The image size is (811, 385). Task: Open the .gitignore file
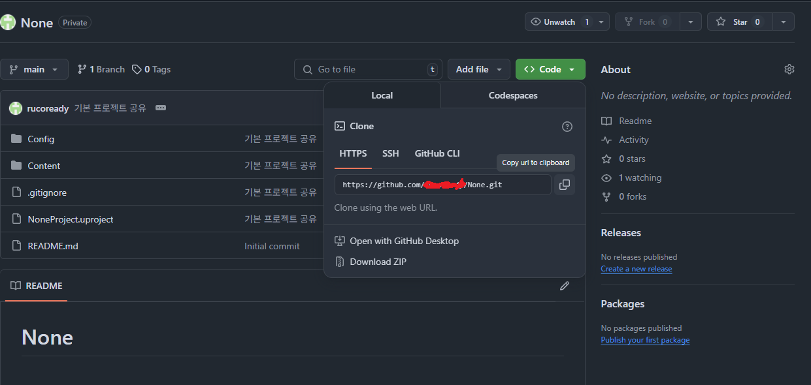click(x=47, y=192)
